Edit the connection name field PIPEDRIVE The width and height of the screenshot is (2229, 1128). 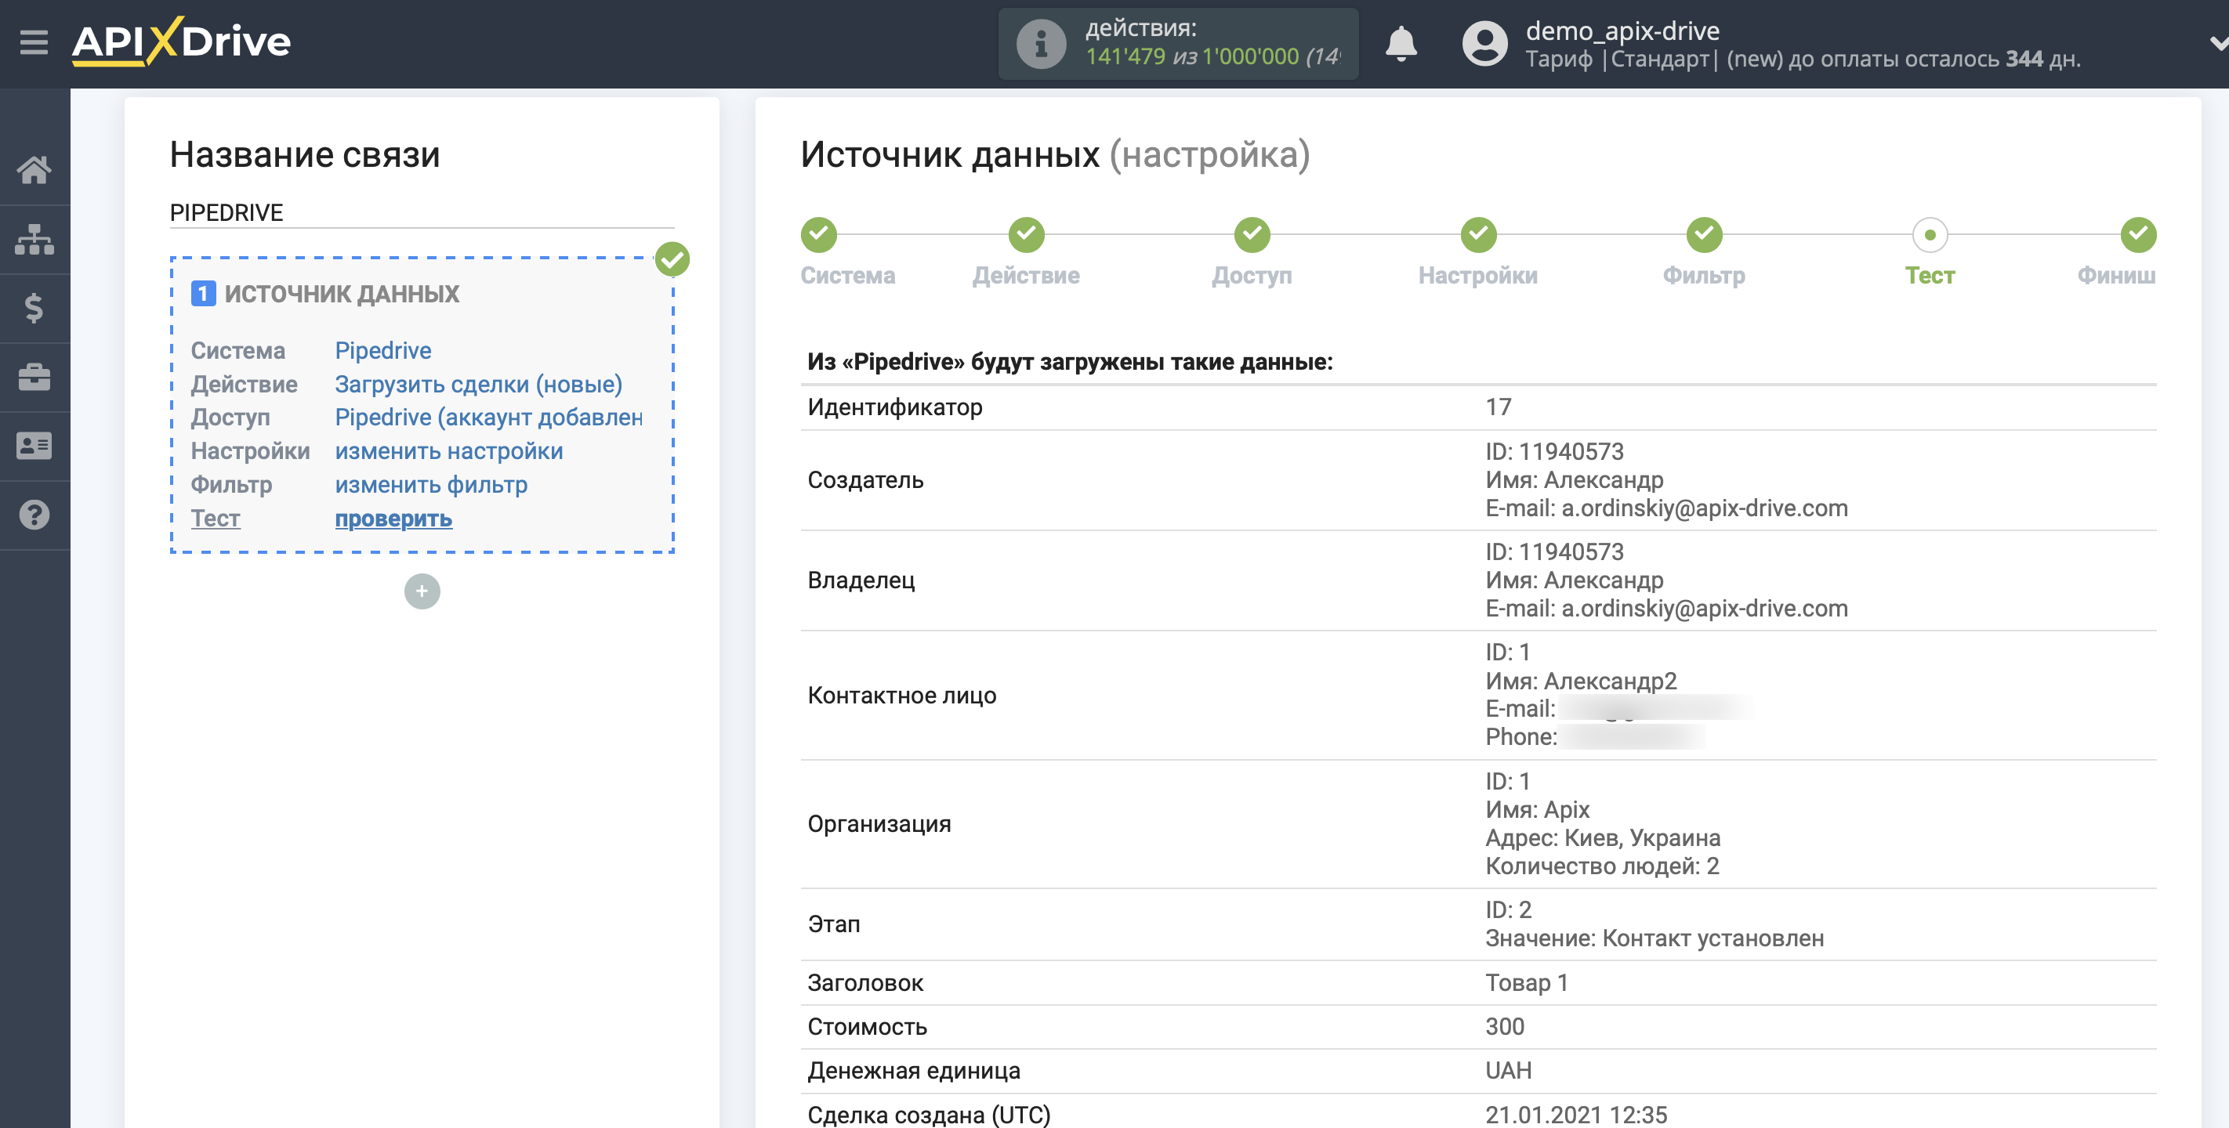422,212
